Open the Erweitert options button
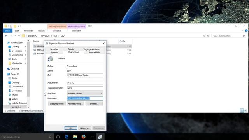This screenshot has height=140, width=249. coord(94,104)
